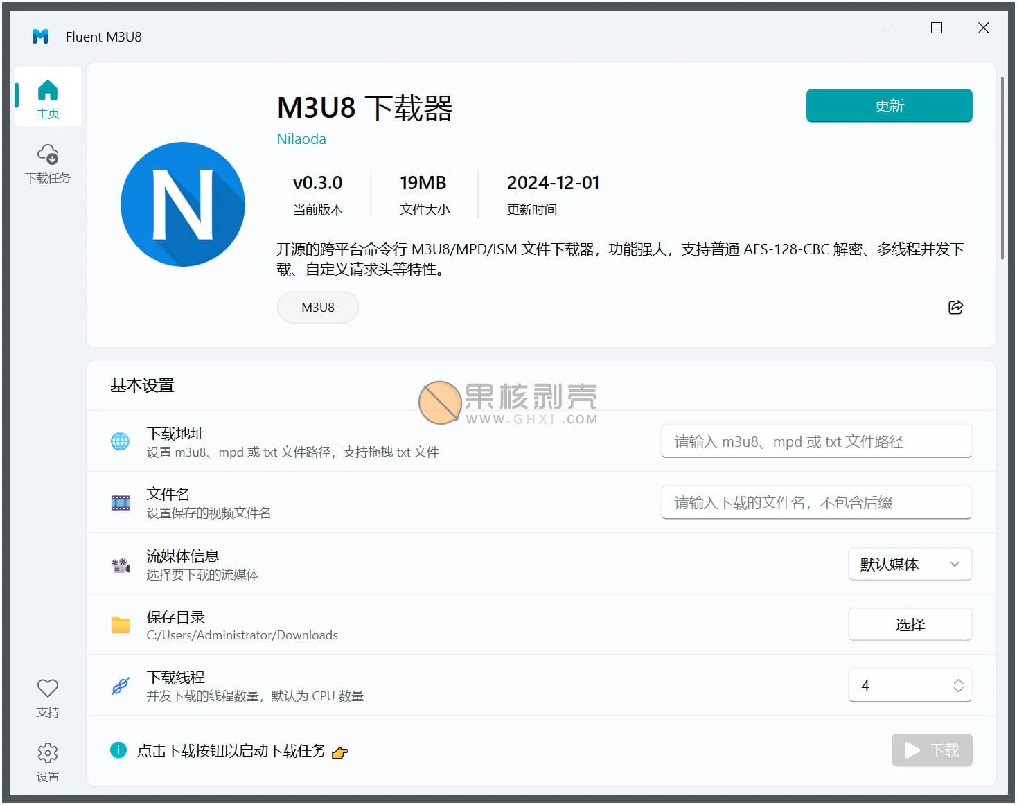Click the 下载 button to start download

pyautogui.click(x=931, y=750)
